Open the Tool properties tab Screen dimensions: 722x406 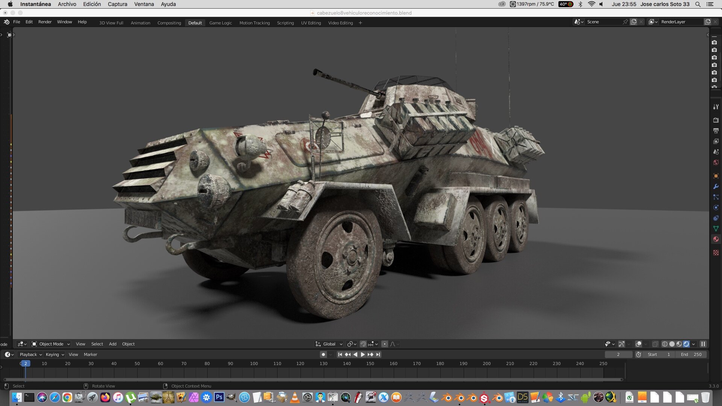(716, 107)
